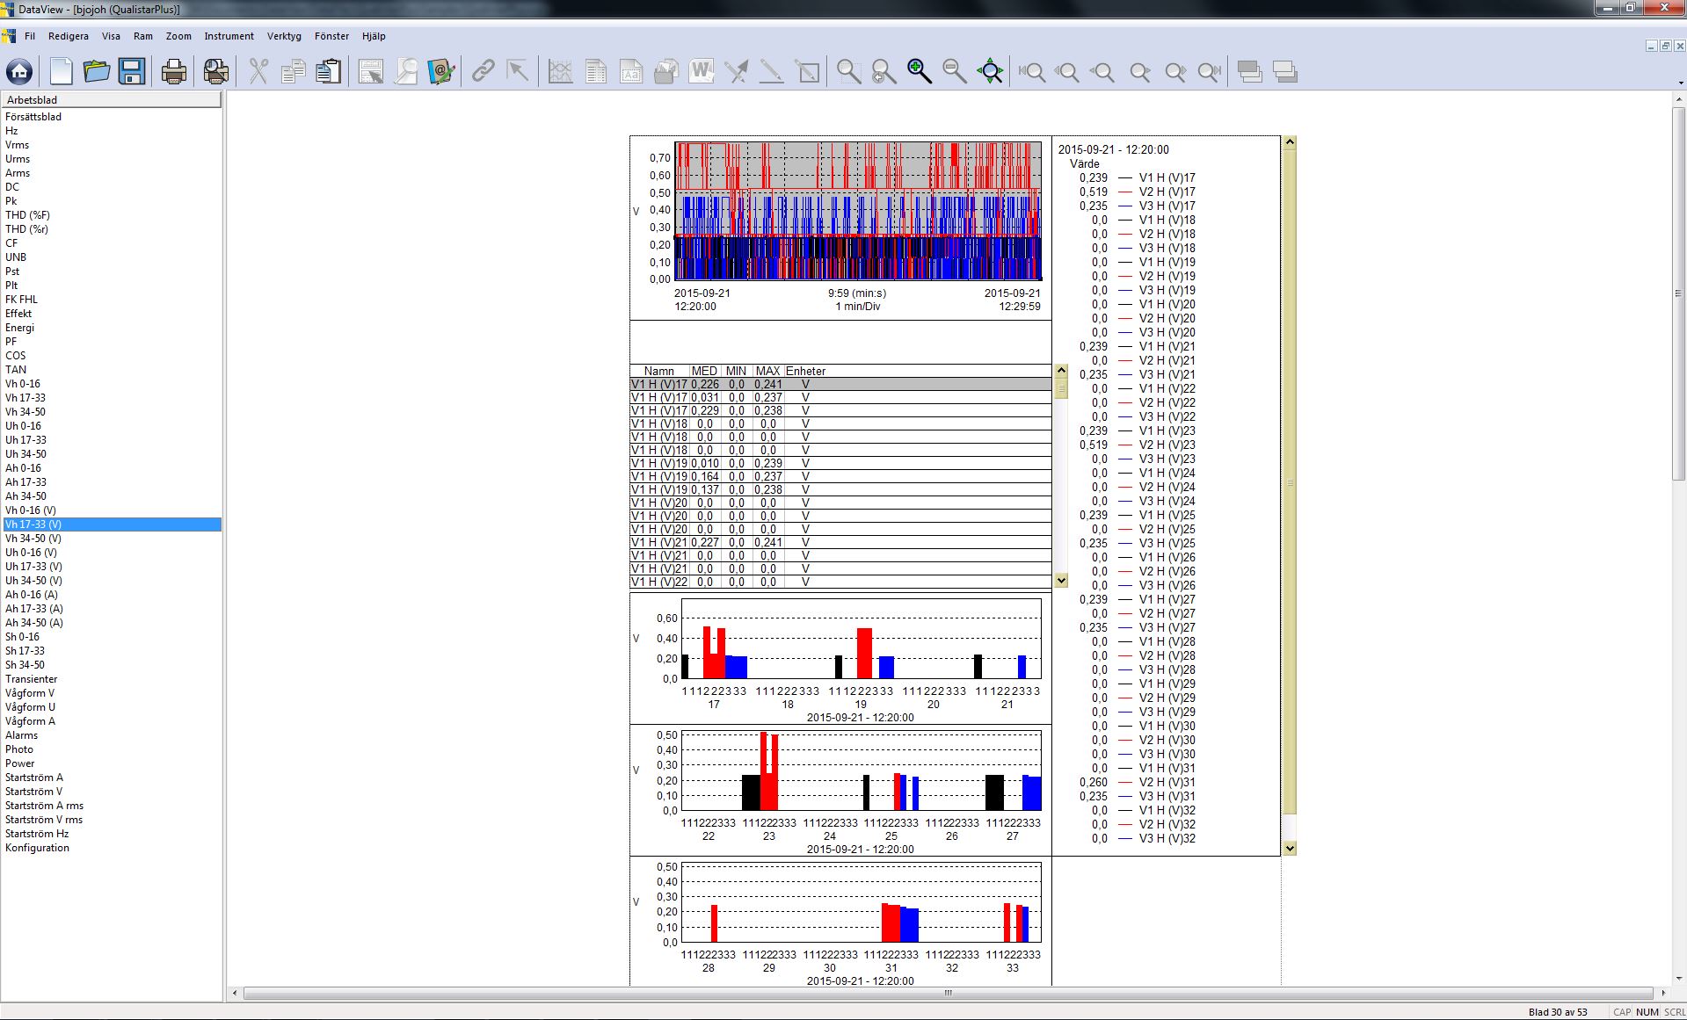The image size is (1687, 1020).
Task: Click the Arbetsblad column header
Action: (x=111, y=100)
